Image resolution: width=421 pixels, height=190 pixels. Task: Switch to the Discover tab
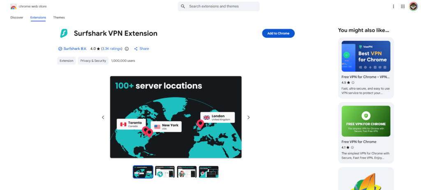(x=17, y=18)
